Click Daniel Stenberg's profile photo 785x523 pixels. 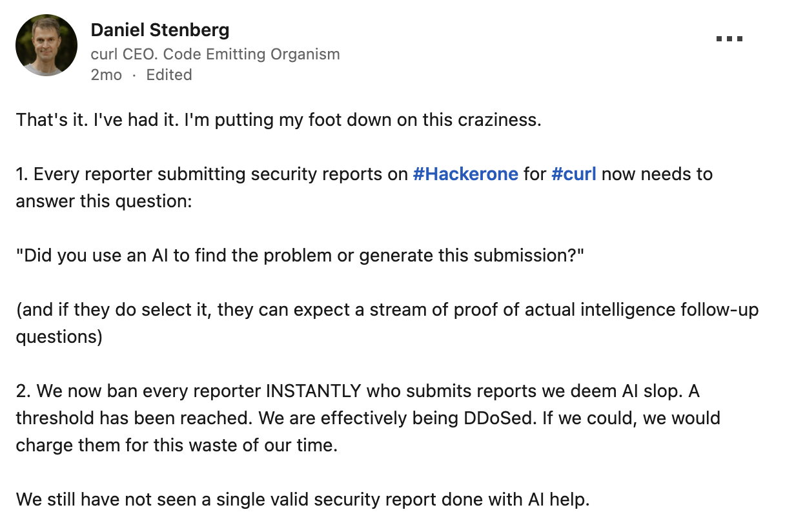(x=46, y=45)
